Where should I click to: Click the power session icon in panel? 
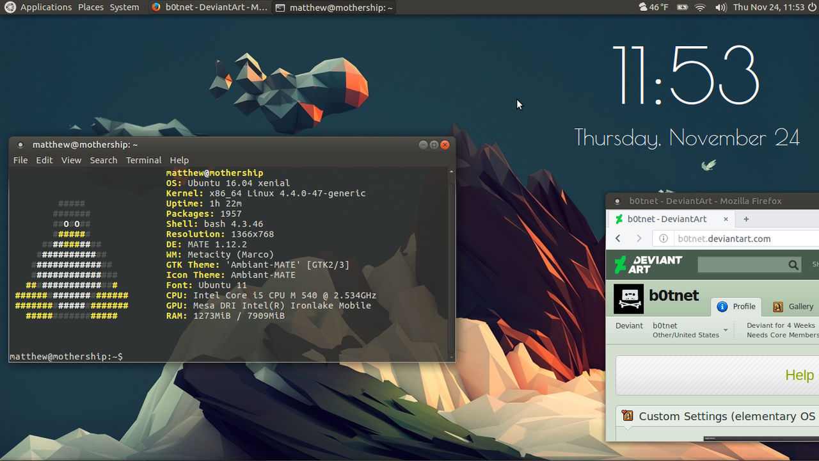pyautogui.click(x=813, y=7)
